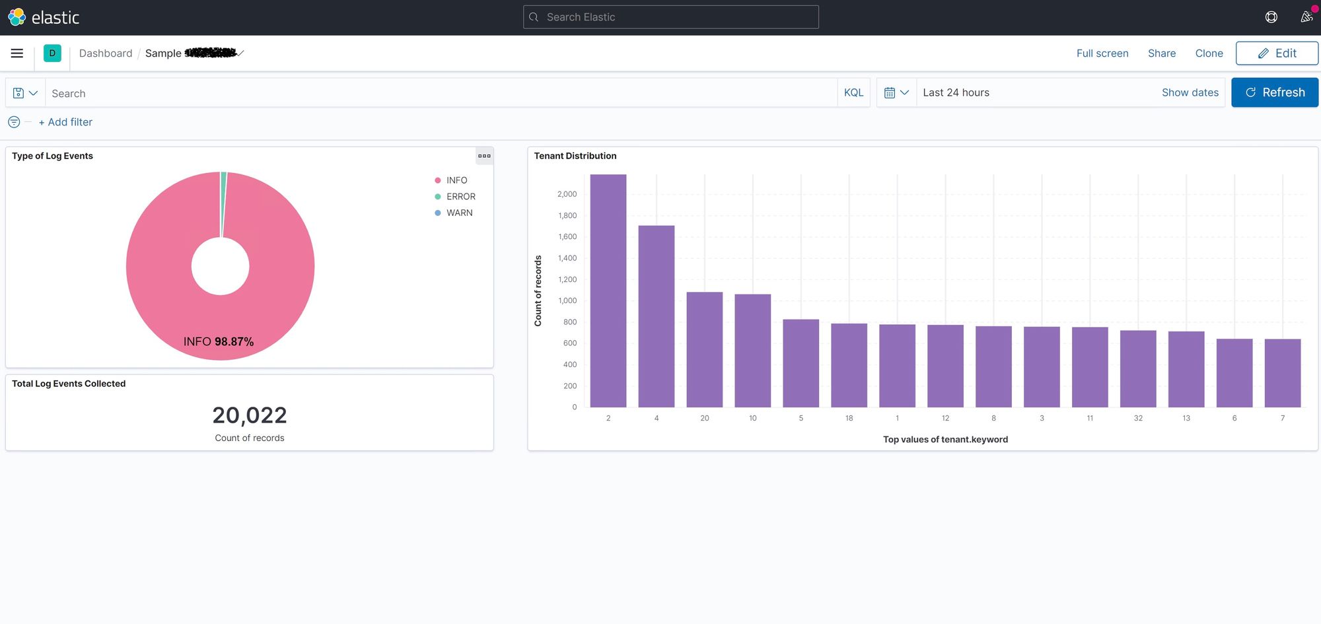The height and width of the screenshot is (624, 1321).
Task: Go to Dashboard breadcrumb
Action: tap(106, 53)
